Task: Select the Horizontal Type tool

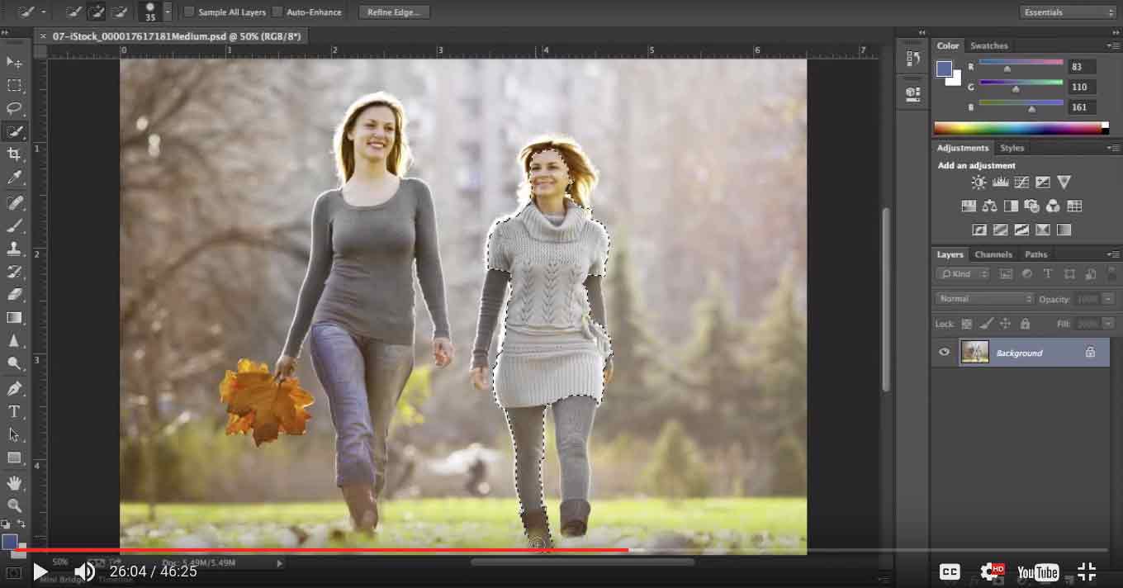Action: (x=15, y=410)
